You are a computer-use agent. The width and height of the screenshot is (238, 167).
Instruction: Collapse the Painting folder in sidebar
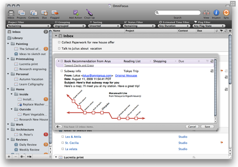pos(8,44)
